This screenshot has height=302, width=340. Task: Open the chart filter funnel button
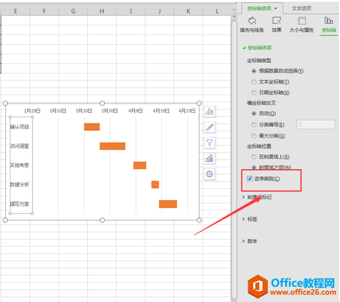pyautogui.click(x=209, y=143)
